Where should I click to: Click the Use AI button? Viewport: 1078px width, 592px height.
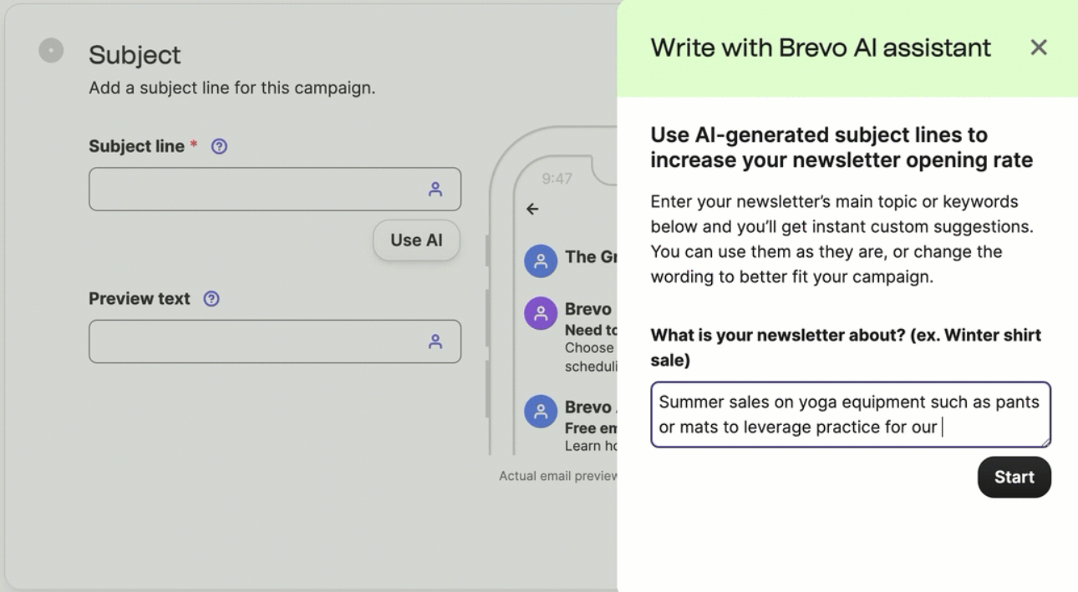pyautogui.click(x=416, y=240)
